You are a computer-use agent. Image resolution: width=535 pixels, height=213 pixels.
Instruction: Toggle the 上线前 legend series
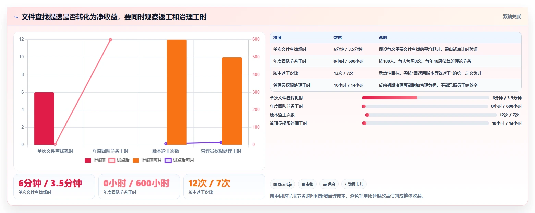tap(95, 160)
